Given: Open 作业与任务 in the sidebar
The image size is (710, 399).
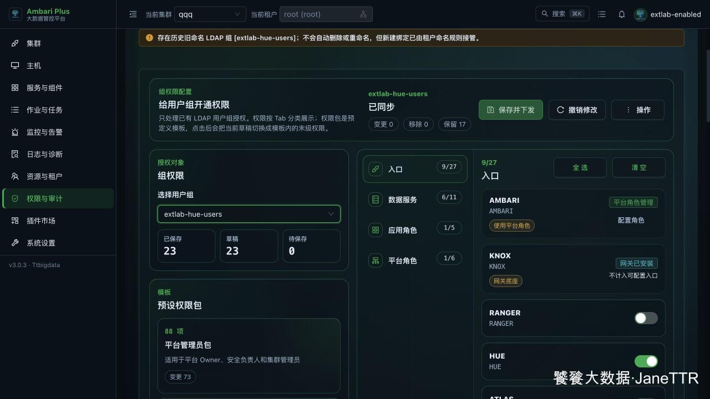Looking at the screenshot, I should point(58,110).
